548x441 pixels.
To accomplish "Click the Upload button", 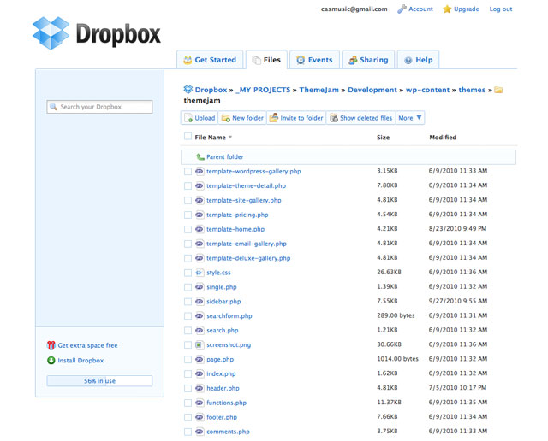I will (x=200, y=118).
